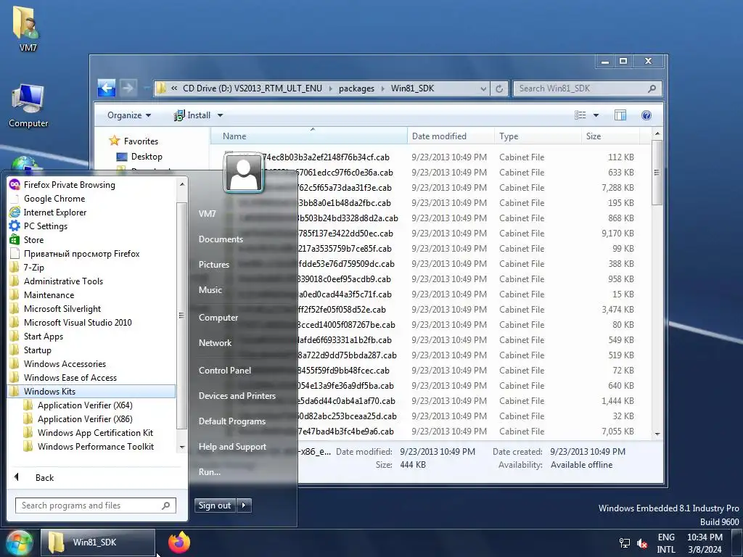Click the muted volume tray icon
Image resolution: width=743 pixels, height=557 pixels.
[x=642, y=543]
